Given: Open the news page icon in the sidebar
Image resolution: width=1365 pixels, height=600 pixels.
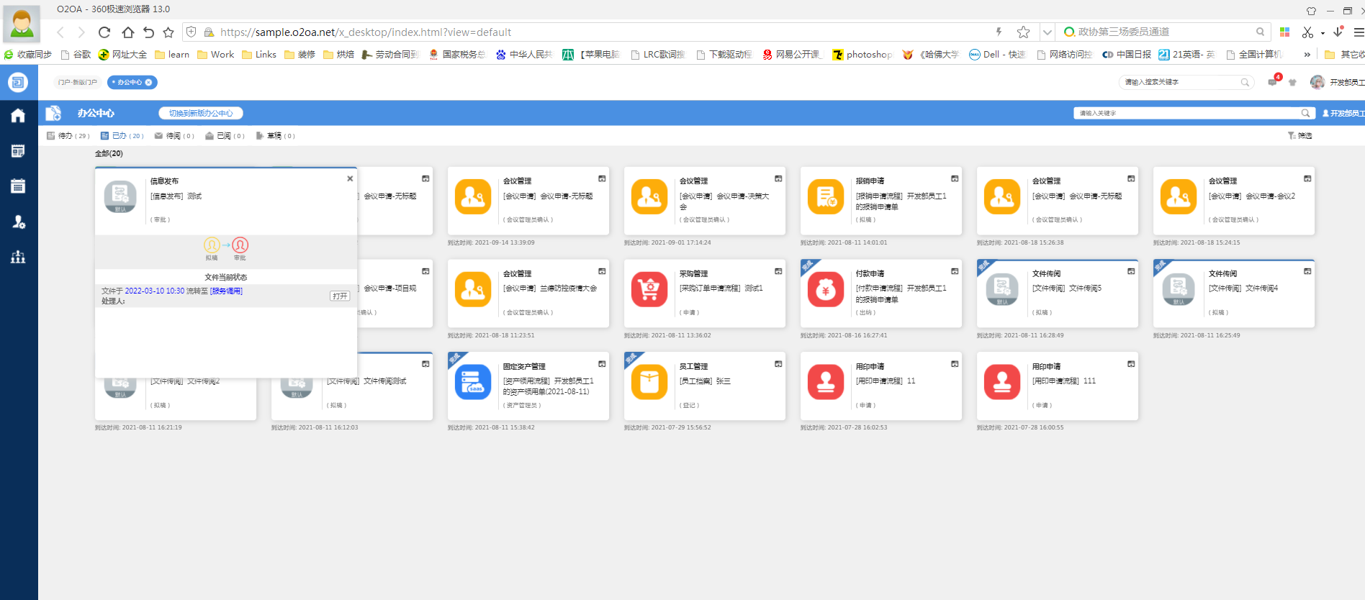Looking at the screenshot, I should pos(18,151).
